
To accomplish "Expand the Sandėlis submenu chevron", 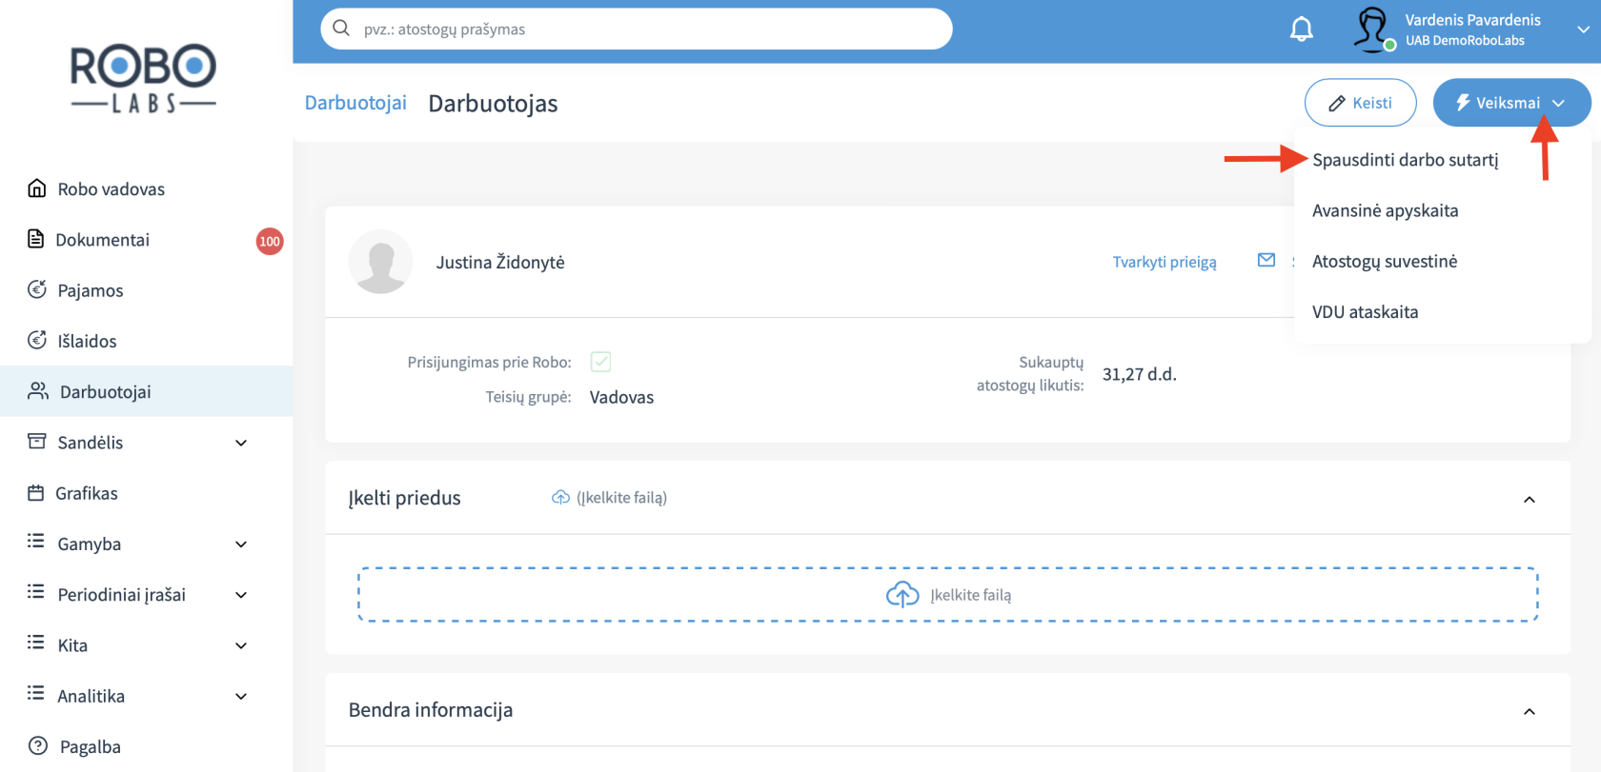I will click(x=241, y=443).
